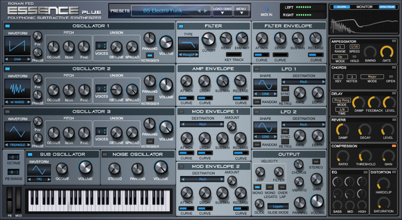Click the Reverb Damp knob
The image size is (402, 220).
[342, 129]
